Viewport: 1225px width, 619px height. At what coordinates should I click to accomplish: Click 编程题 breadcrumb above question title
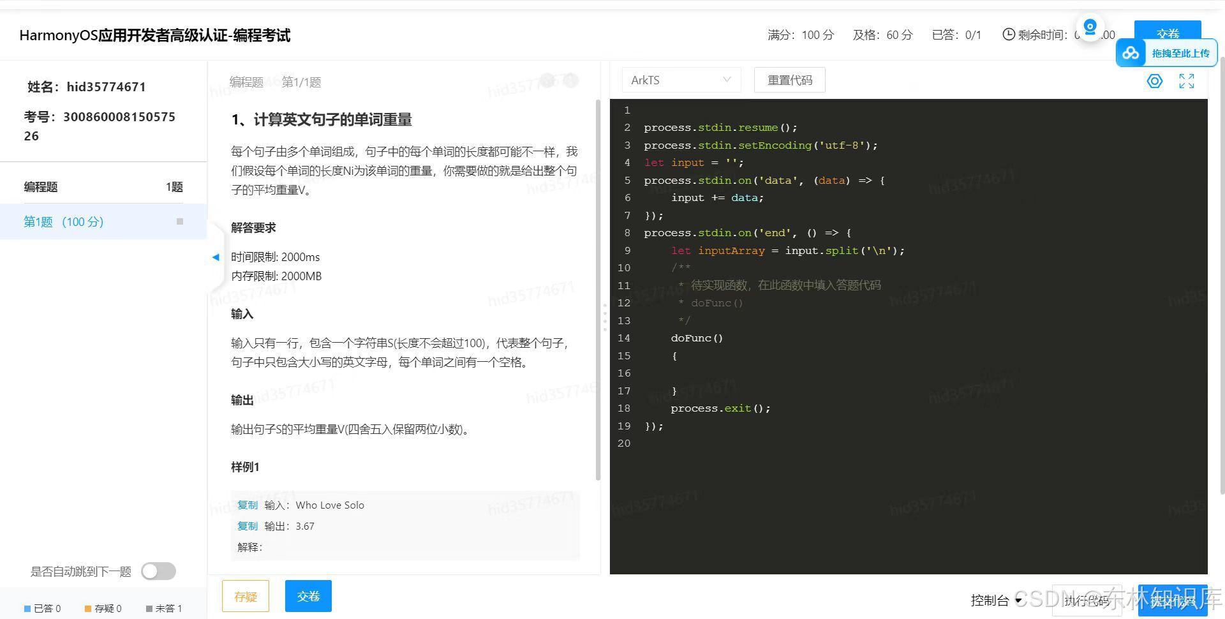click(x=246, y=82)
